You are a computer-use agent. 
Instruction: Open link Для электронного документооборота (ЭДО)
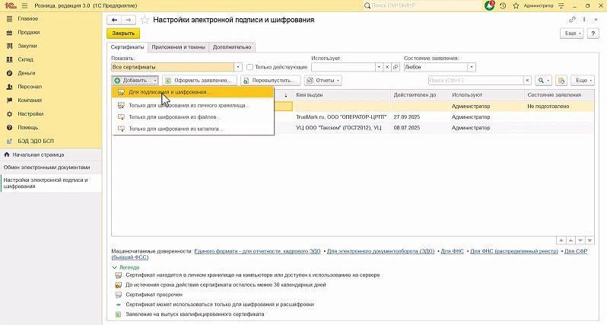pyautogui.click(x=380, y=251)
